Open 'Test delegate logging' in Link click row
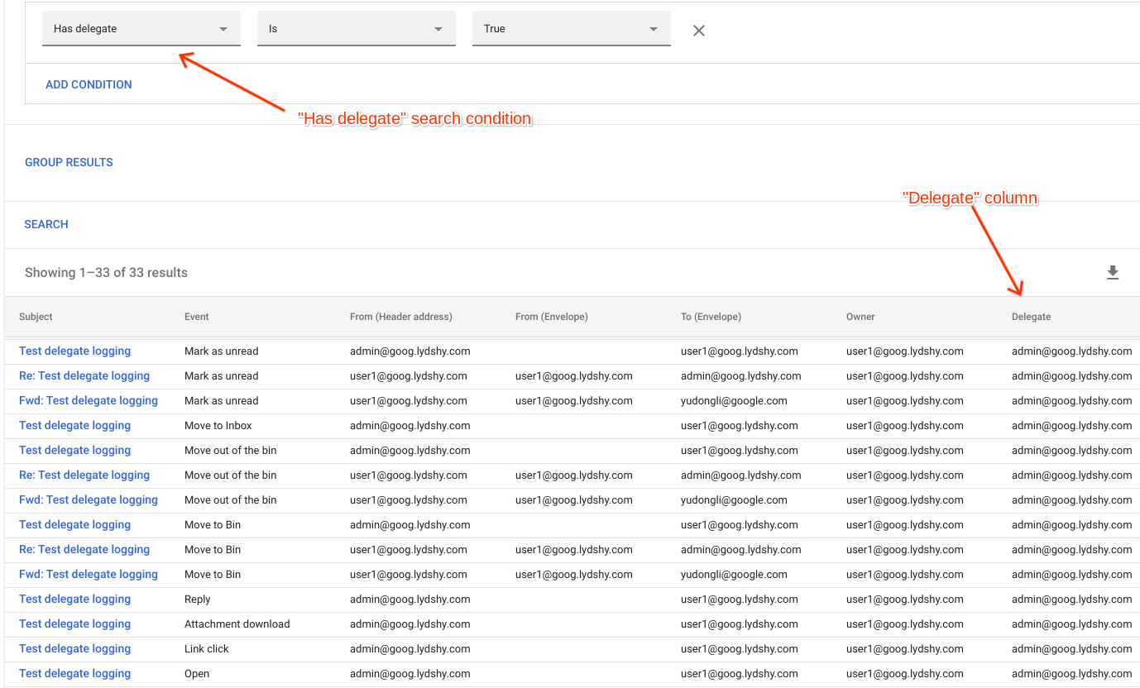Viewport: 1140px width, 688px height. (x=75, y=649)
